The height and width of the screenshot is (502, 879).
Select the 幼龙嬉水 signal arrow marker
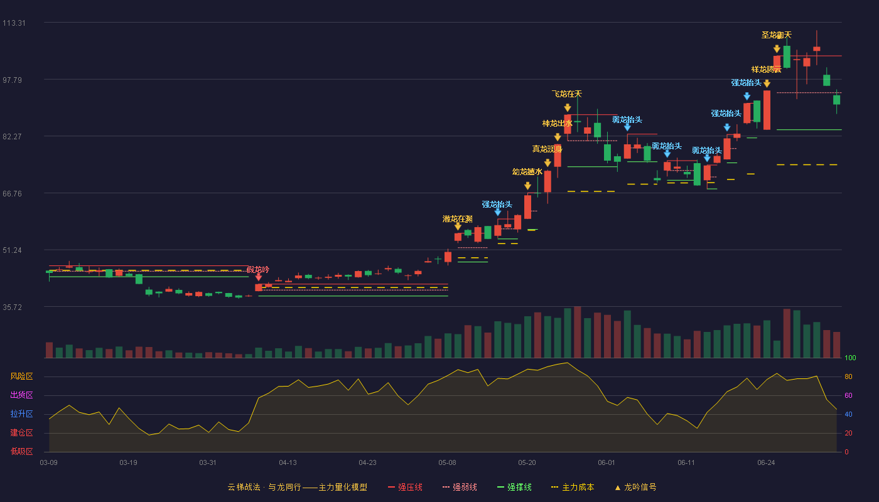click(x=527, y=186)
